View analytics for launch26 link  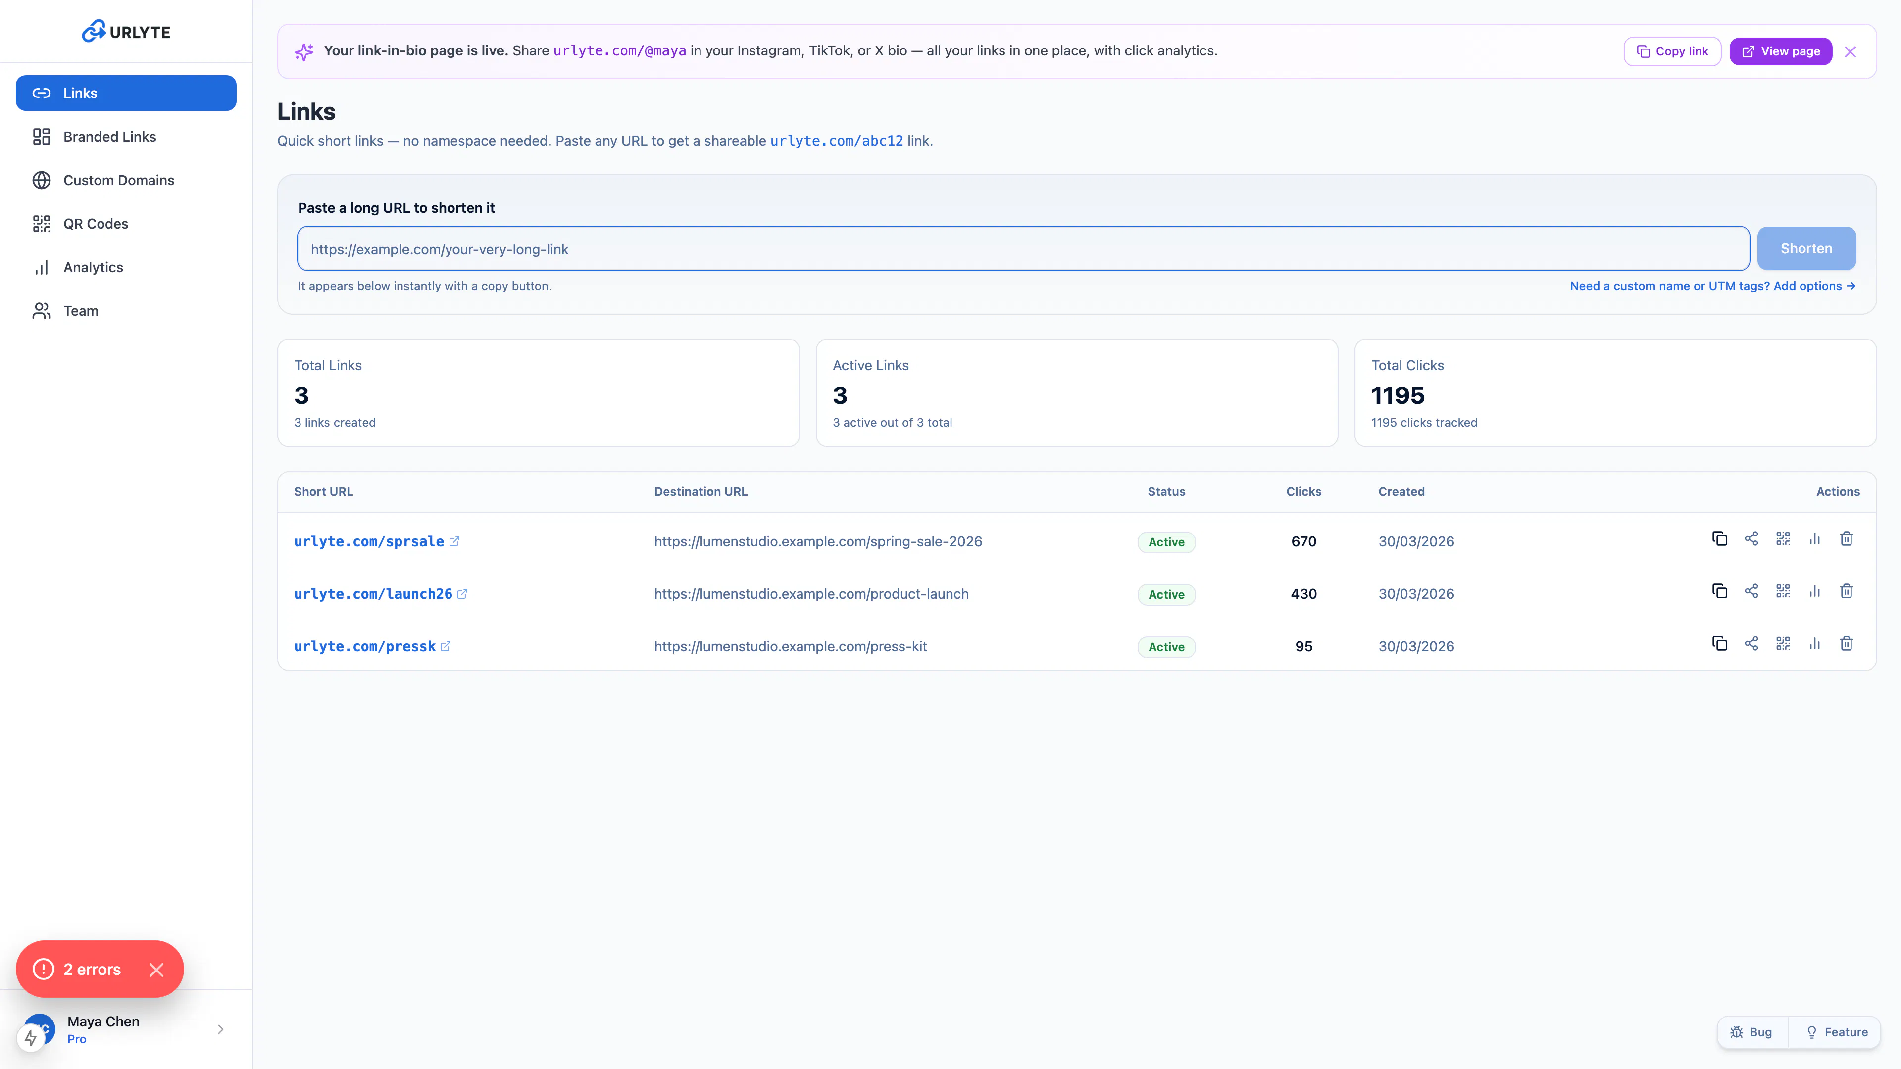click(1815, 592)
